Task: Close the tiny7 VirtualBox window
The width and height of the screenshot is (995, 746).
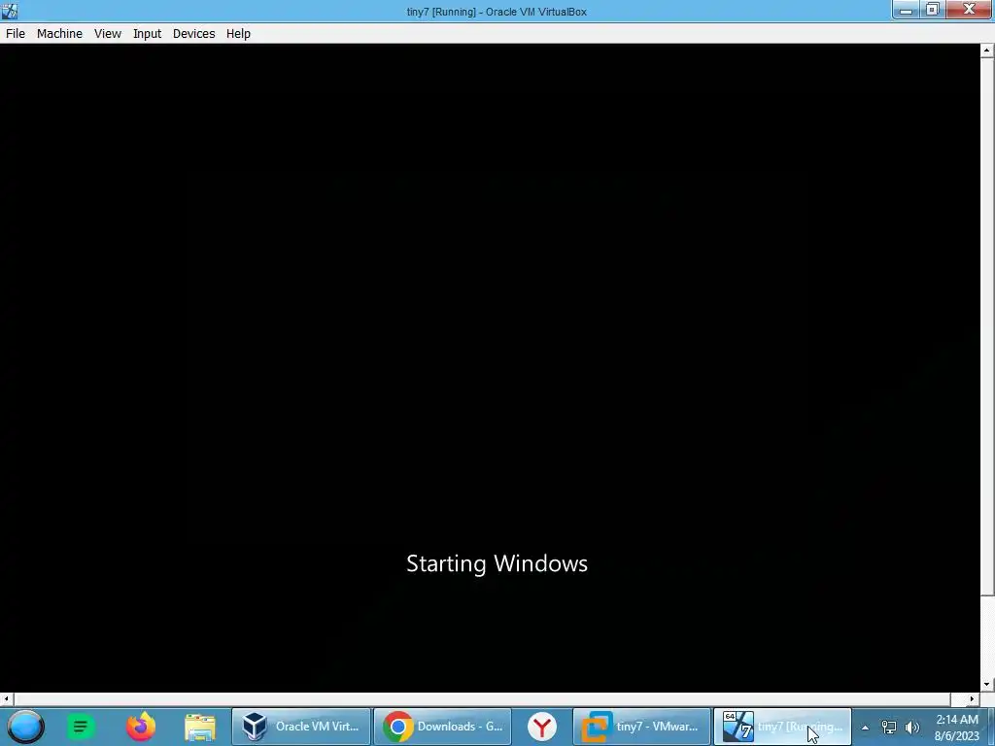Action: tap(969, 10)
